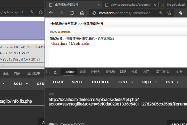Click the HackBar EXECUTE button

(100, 82)
